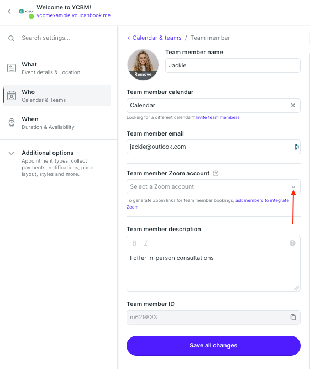The image size is (310, 369).
Task: Copy the Team member ID
Action: point(293,317)
